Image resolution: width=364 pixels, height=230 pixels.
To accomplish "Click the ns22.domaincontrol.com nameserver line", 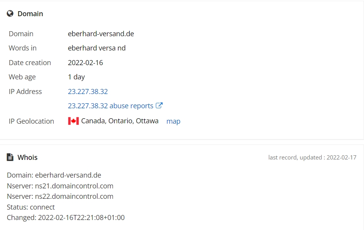I will click(x=60, y=196).
